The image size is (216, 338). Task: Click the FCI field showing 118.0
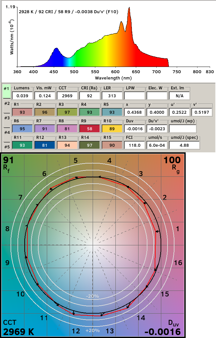pos(135,145)
